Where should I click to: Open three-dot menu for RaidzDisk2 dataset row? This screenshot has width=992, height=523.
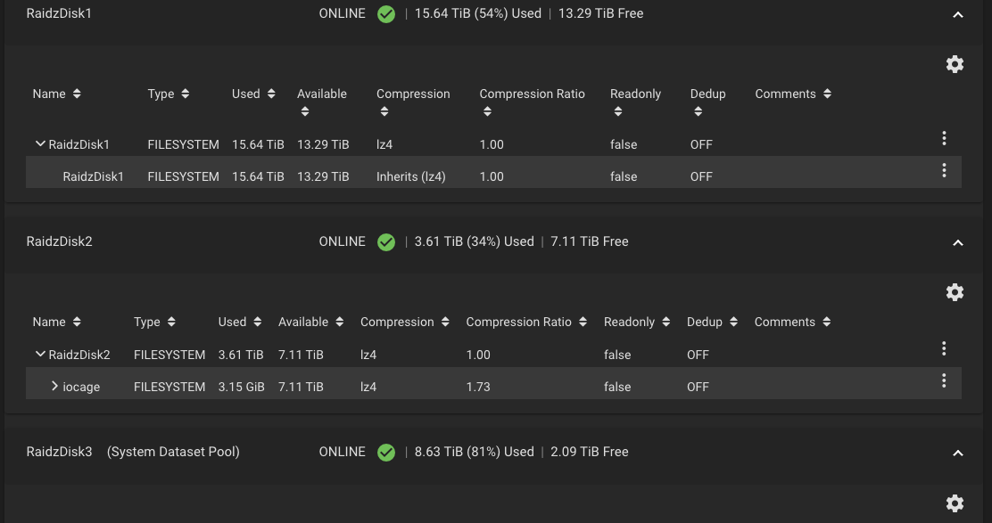click(944, 348)
